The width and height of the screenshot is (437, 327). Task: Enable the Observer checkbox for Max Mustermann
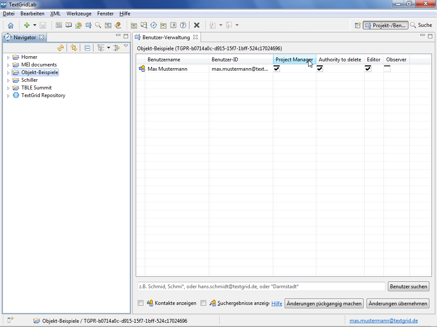pos(387,69)
